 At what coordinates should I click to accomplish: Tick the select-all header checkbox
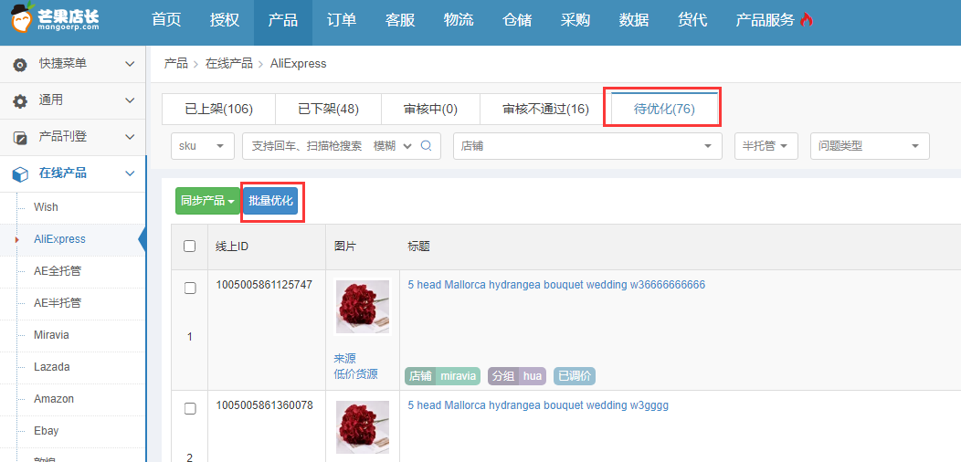190,247
